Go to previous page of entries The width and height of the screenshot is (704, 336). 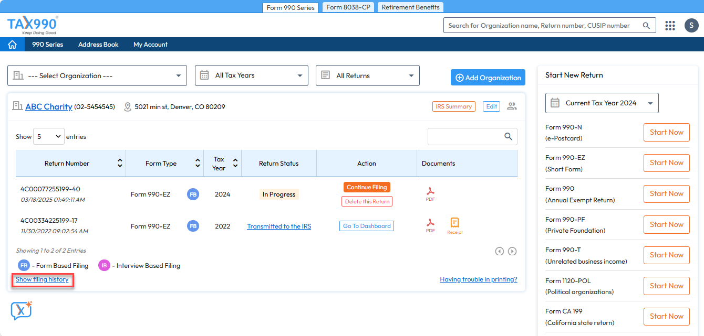coord(500,251)
